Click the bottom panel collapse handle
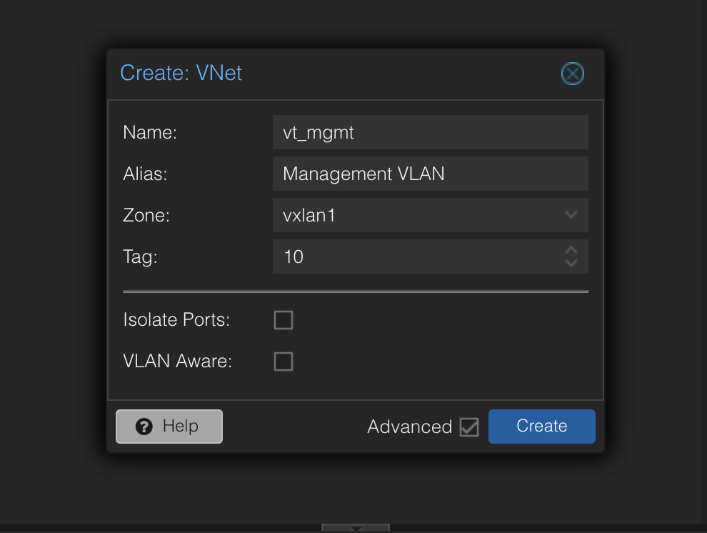The height and width of the screenshot is (533, 707). click(356, 527)
